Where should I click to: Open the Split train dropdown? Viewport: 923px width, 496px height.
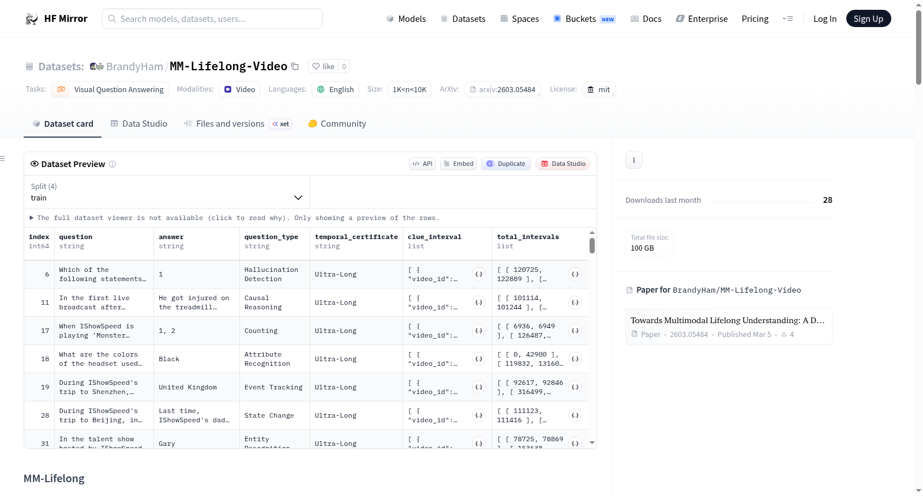167,192
